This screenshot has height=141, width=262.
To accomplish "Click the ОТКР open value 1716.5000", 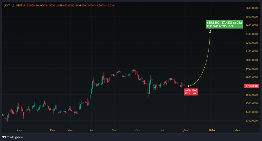I will pyautogui.click(x=29, y=5).
